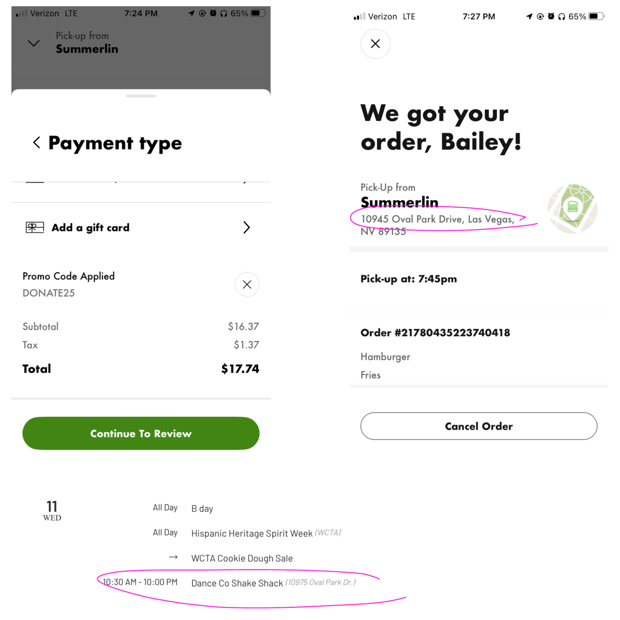
Task: Open the Add a gift card chevron
Action: [x=247, y=228]
